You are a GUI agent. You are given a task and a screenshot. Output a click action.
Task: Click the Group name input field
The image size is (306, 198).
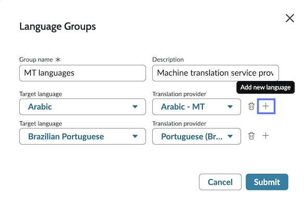[x=83, y=73]
